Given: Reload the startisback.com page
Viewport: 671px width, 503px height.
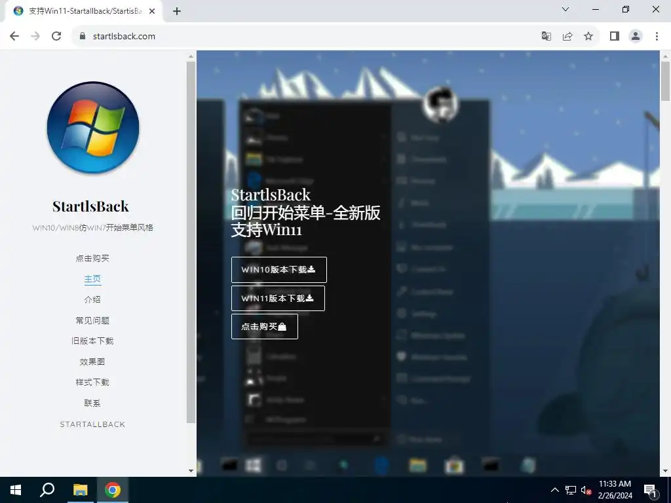Looking at the screenshot, I should 56,36.
